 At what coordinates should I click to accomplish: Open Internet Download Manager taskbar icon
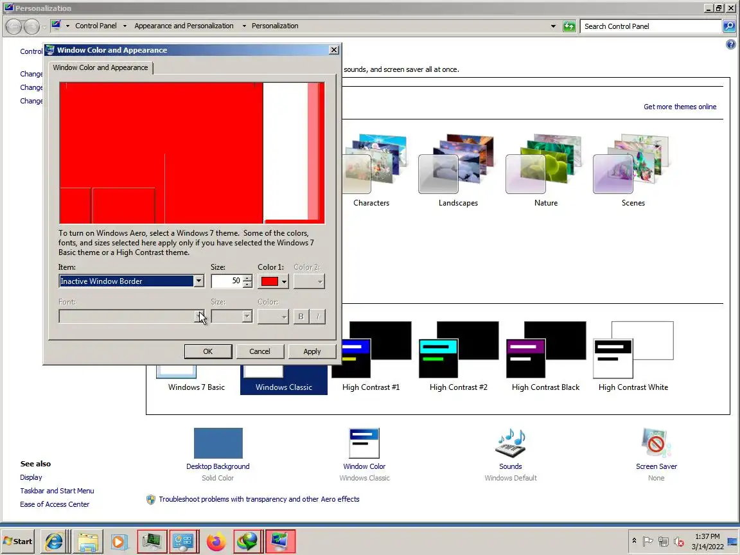tap(248, 542)
